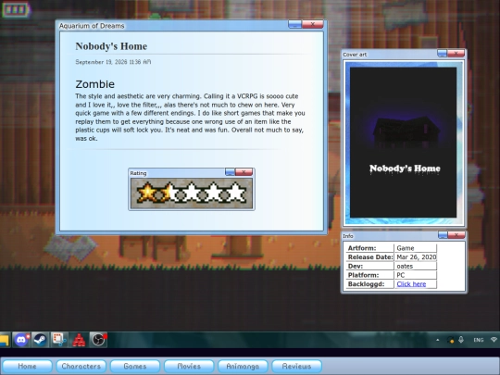Click the Platform: label cell
Viewport: 500px width, 375px height.
point(369,275)
